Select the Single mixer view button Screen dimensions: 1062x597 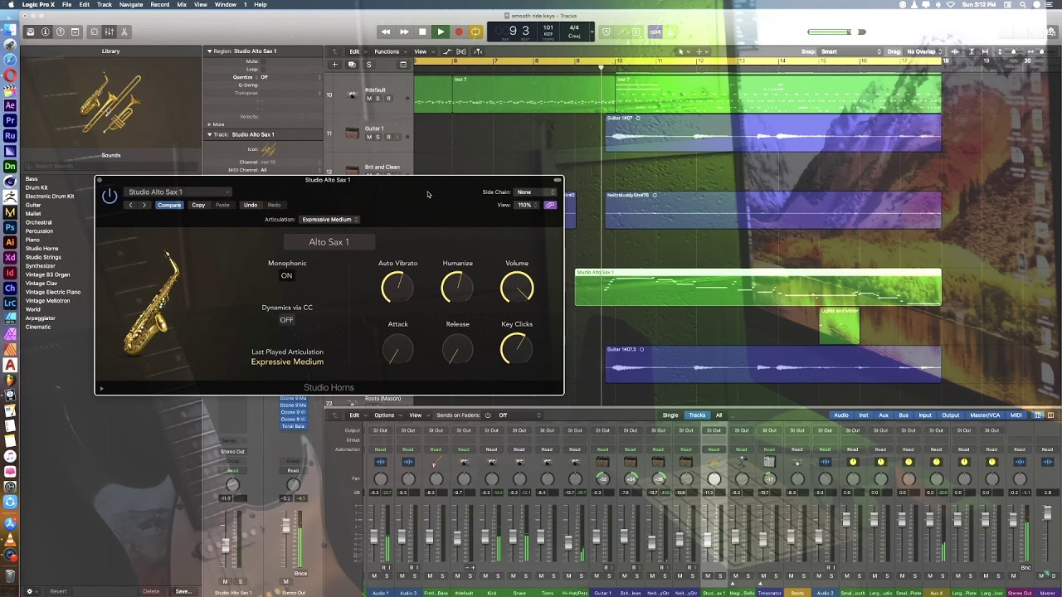tap(670, 415)
